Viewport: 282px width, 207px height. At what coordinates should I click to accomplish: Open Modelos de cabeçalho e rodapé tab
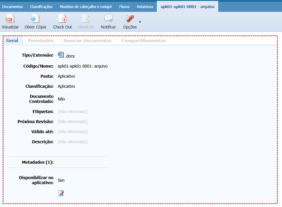coord(86,7)
